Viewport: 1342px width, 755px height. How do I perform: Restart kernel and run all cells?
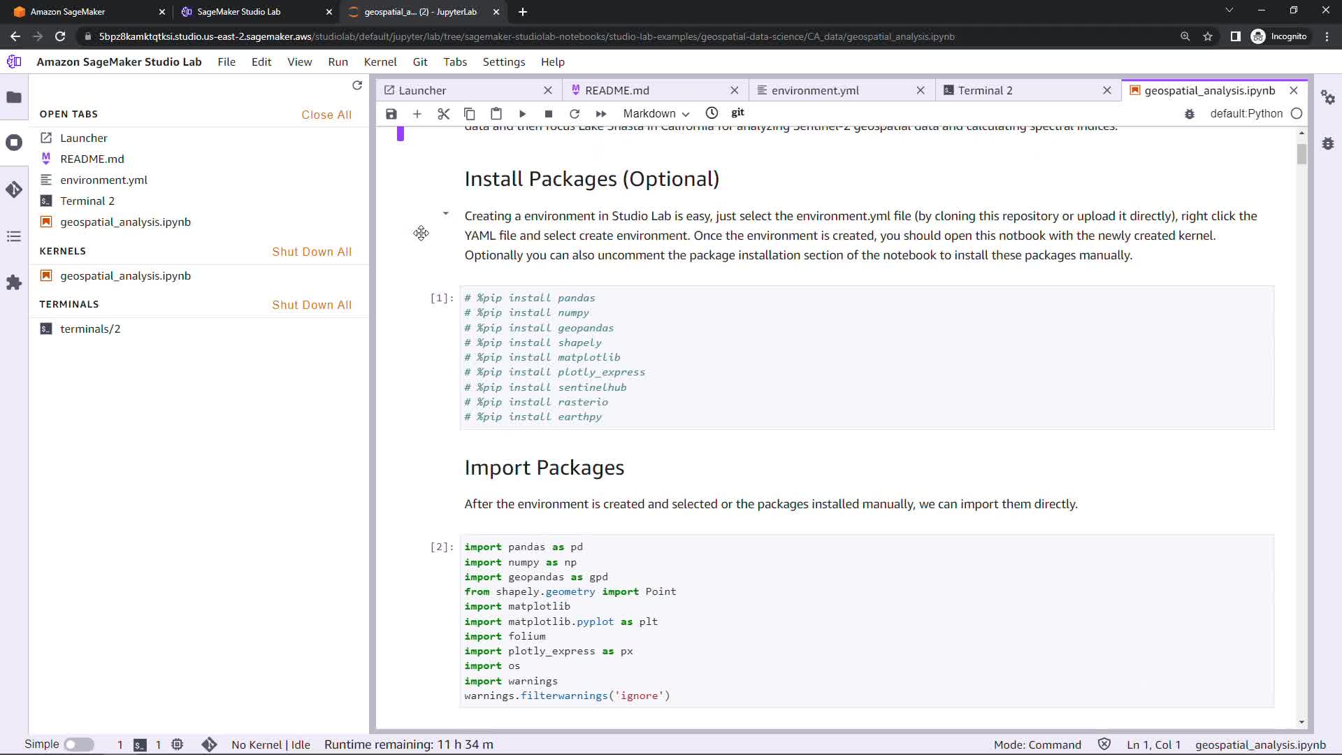coord(601,114)
